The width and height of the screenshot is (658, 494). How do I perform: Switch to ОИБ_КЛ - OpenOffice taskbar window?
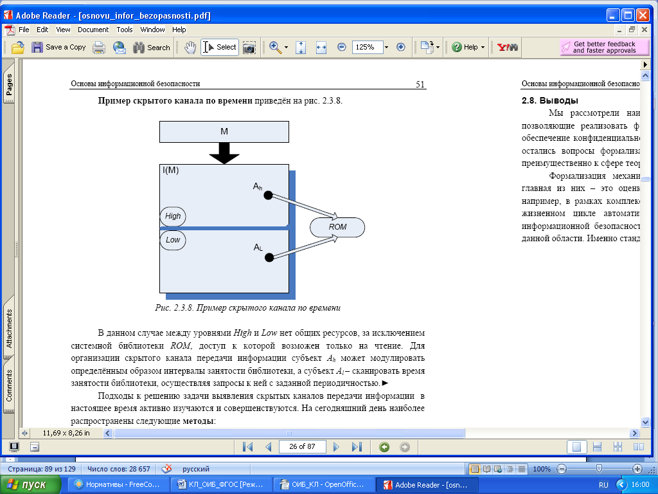click(323, 485)
